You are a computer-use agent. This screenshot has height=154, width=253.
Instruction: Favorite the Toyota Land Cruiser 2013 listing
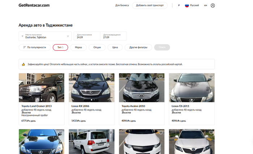61,77
